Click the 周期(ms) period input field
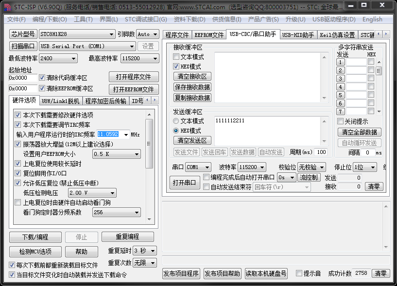The image size is (397, 286). [320, 152]
